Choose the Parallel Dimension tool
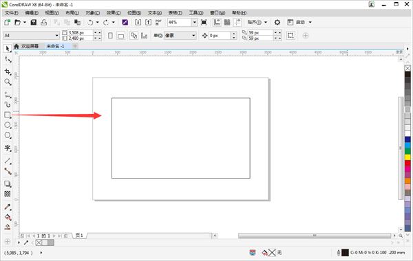Image resolution: width=413 pixels, height=261 pixels. tap(8, 161)
